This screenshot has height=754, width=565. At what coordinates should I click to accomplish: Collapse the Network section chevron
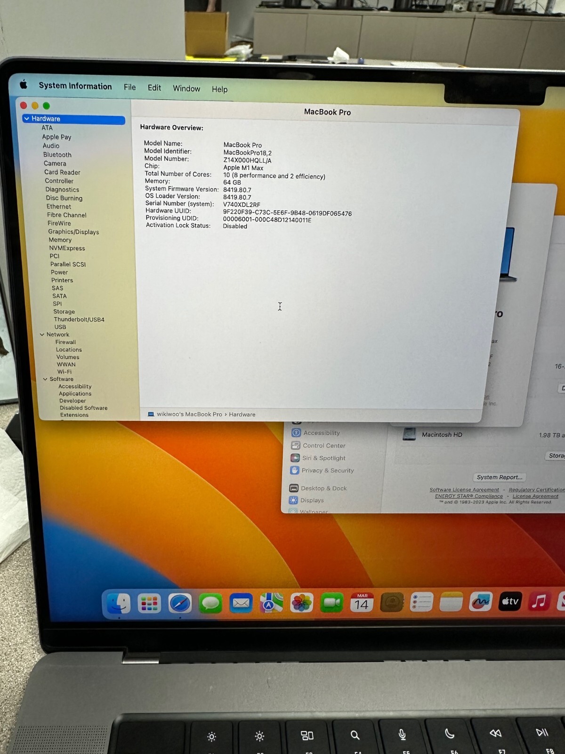42,335
